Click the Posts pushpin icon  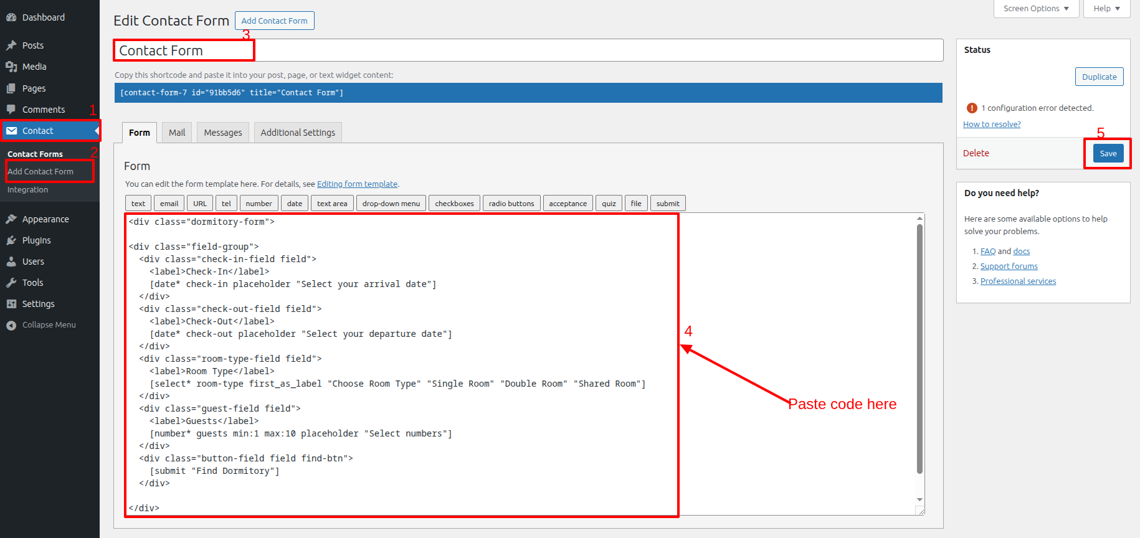11,45
